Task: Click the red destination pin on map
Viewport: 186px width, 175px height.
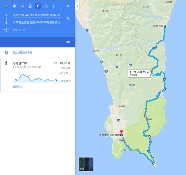Action: coord(121,132)
